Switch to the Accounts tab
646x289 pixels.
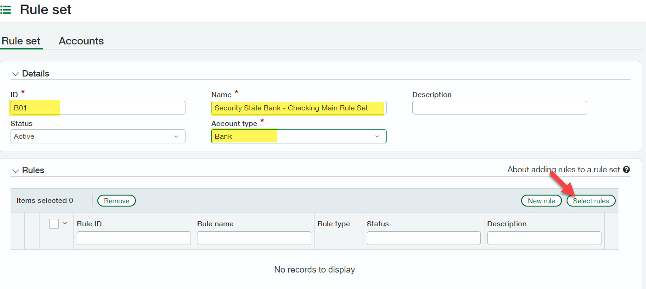coord(81,41)
